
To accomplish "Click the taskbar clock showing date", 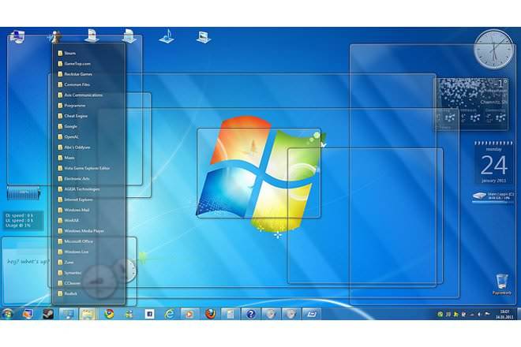I will (505, 314).
